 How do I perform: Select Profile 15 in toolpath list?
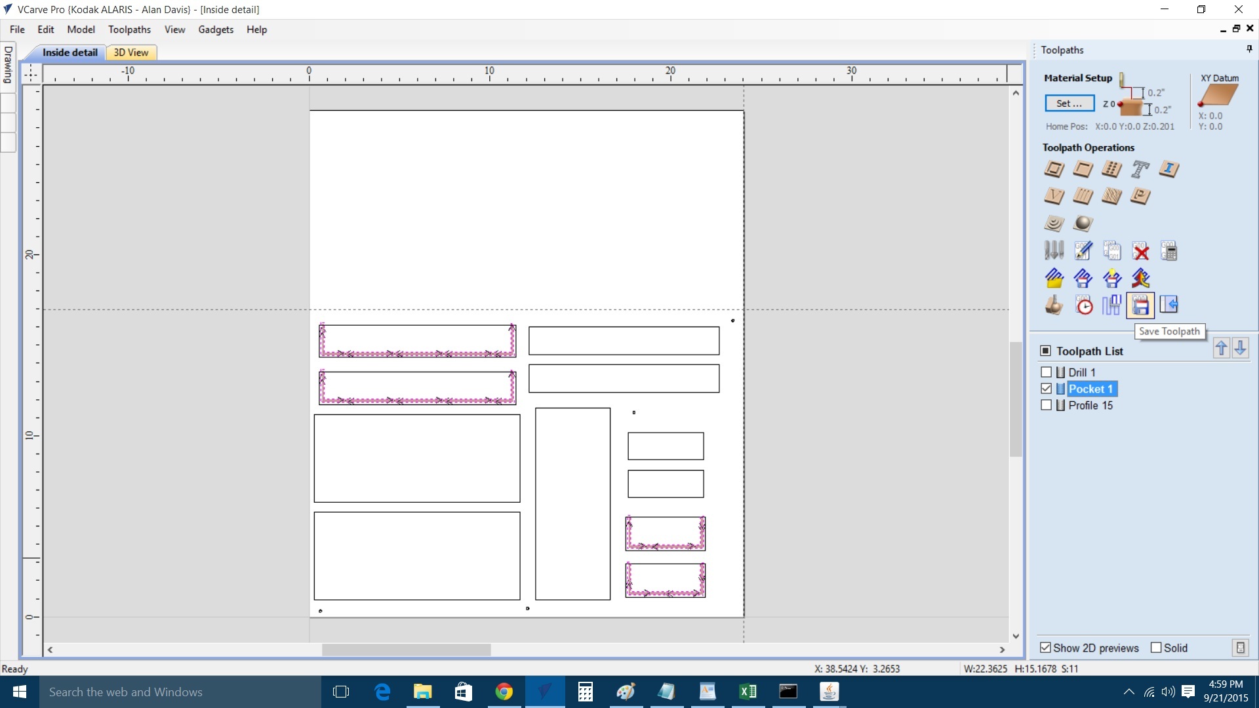[1090, 406]
